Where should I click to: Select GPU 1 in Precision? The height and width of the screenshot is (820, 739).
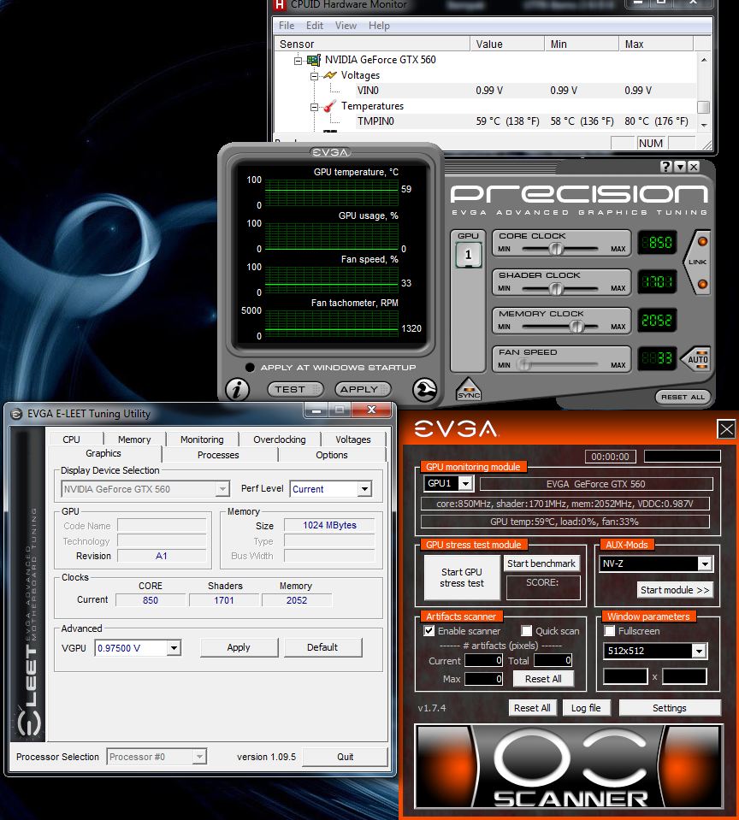[x=468, y=255]
